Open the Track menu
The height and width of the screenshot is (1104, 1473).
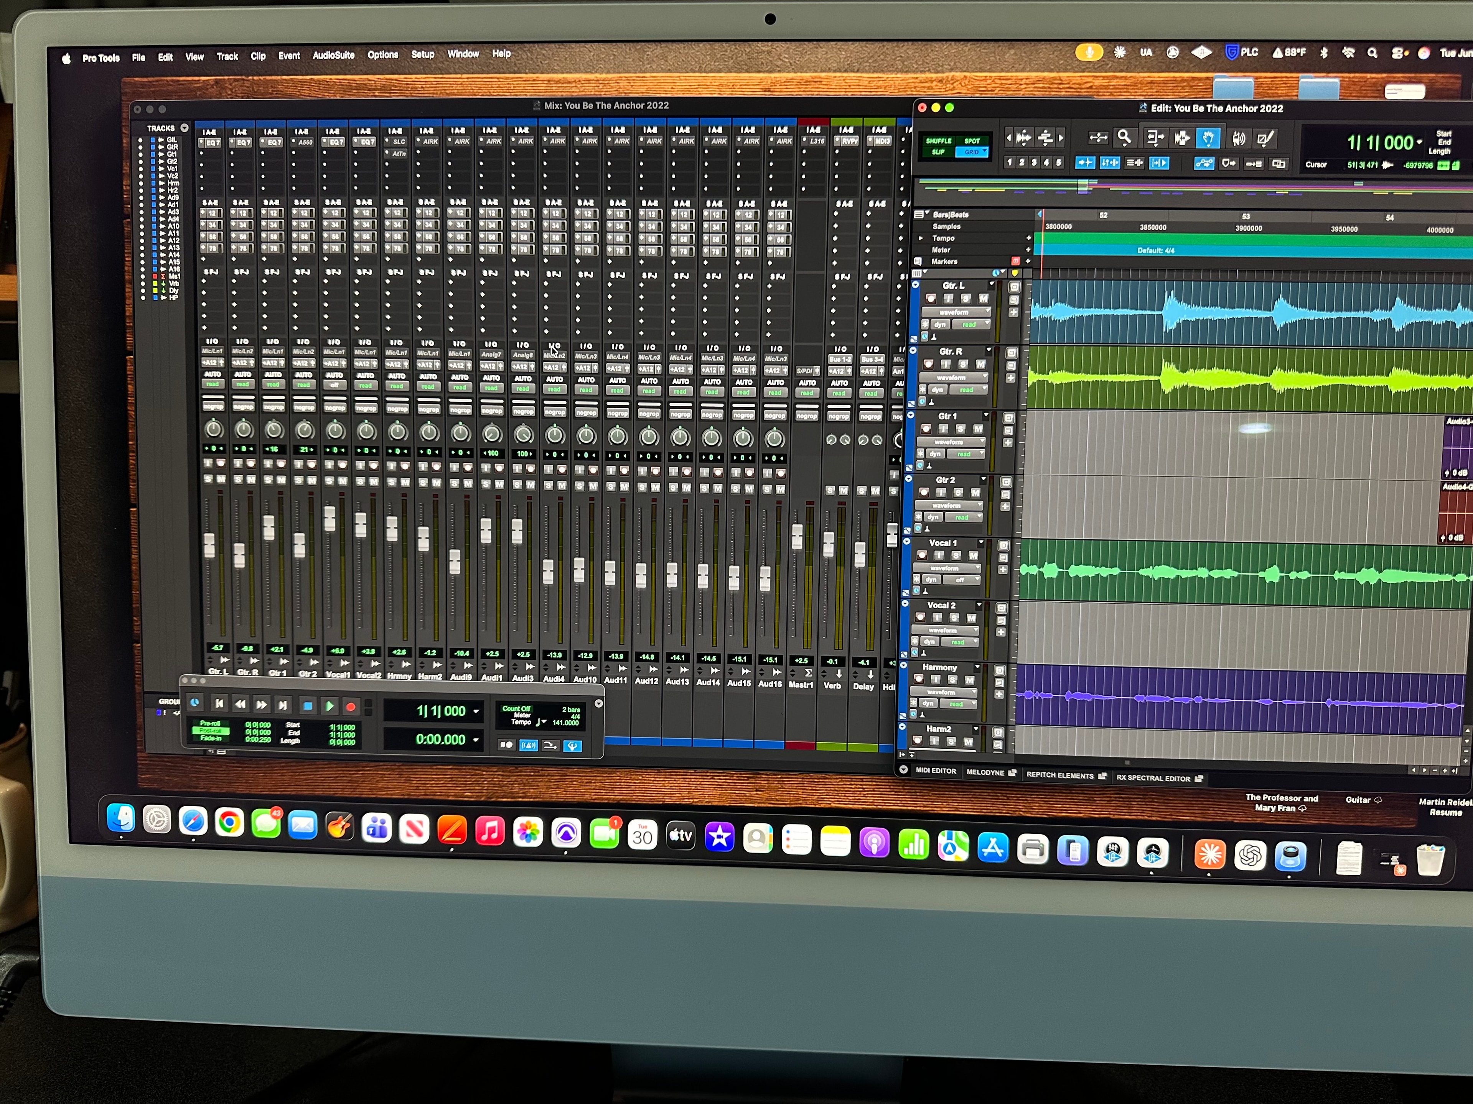[227, 57]
